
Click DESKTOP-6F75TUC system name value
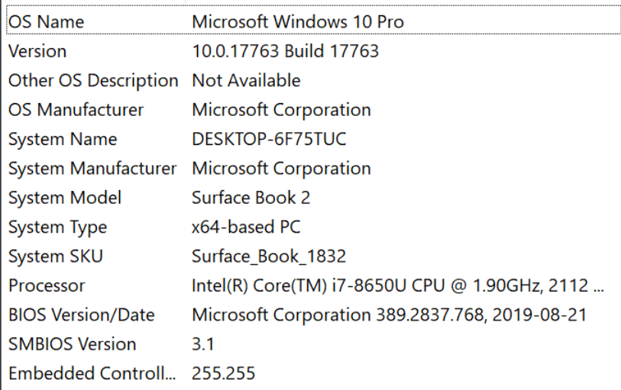pyautogui.click(x=269, y=139)
